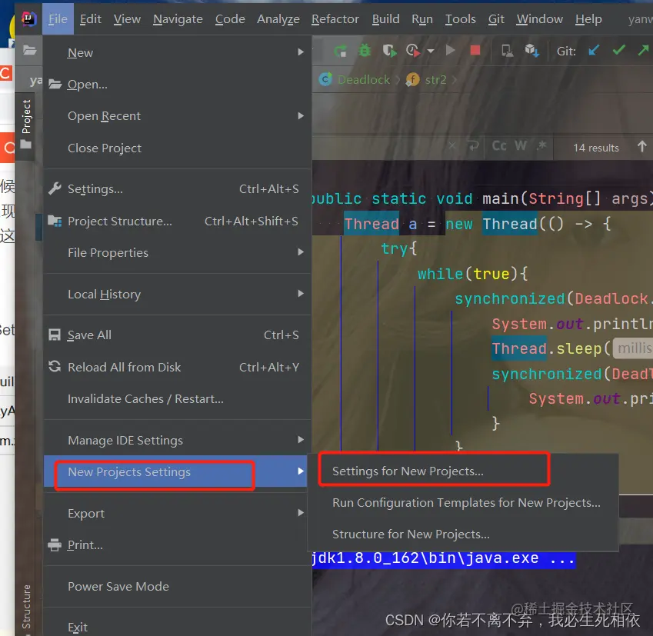Toggle Regex search option
This screenshot has height=636, width=653.
point(541,145)
